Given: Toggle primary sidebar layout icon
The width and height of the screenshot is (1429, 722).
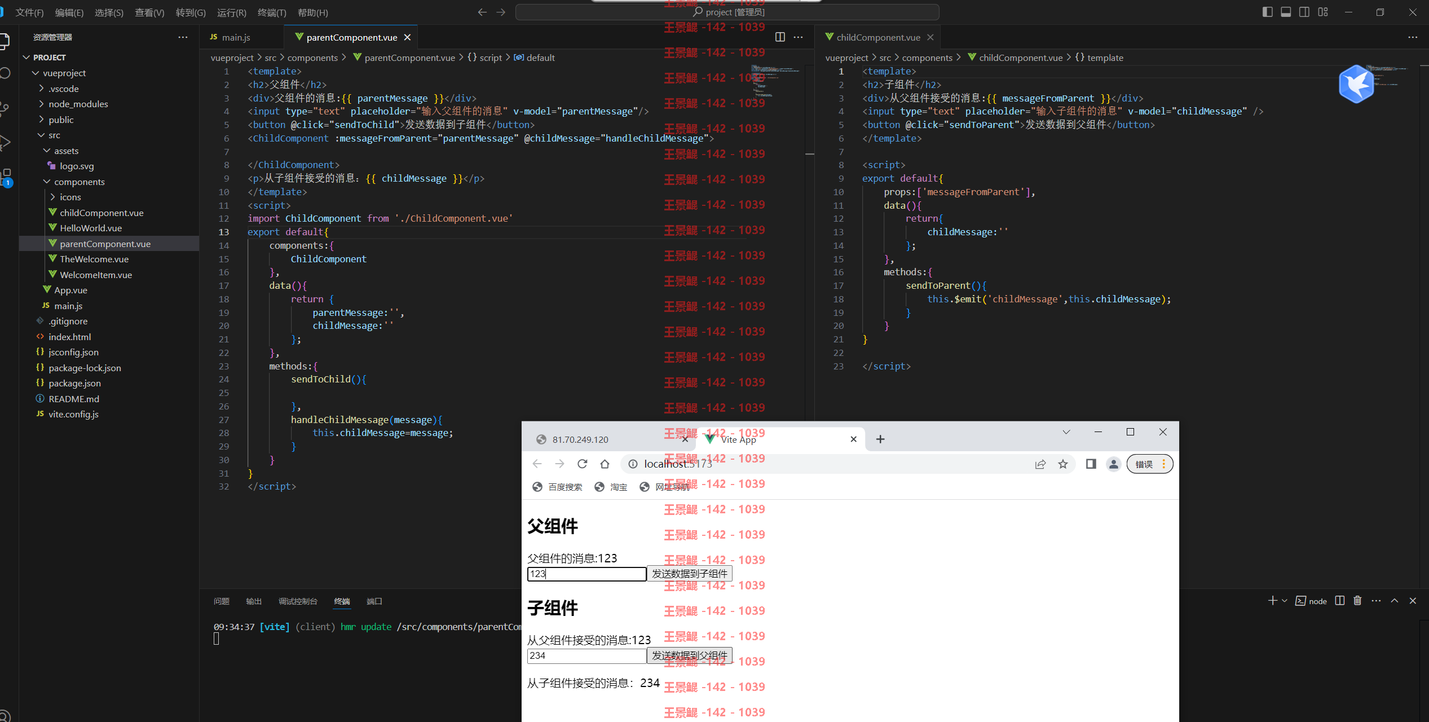Looking at the screenshot, I should coord(1268,12).
